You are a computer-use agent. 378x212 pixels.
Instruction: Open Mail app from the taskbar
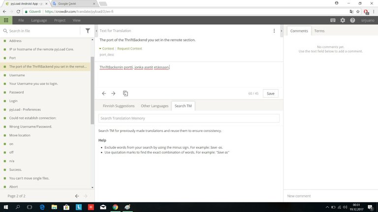coord(103,207)
